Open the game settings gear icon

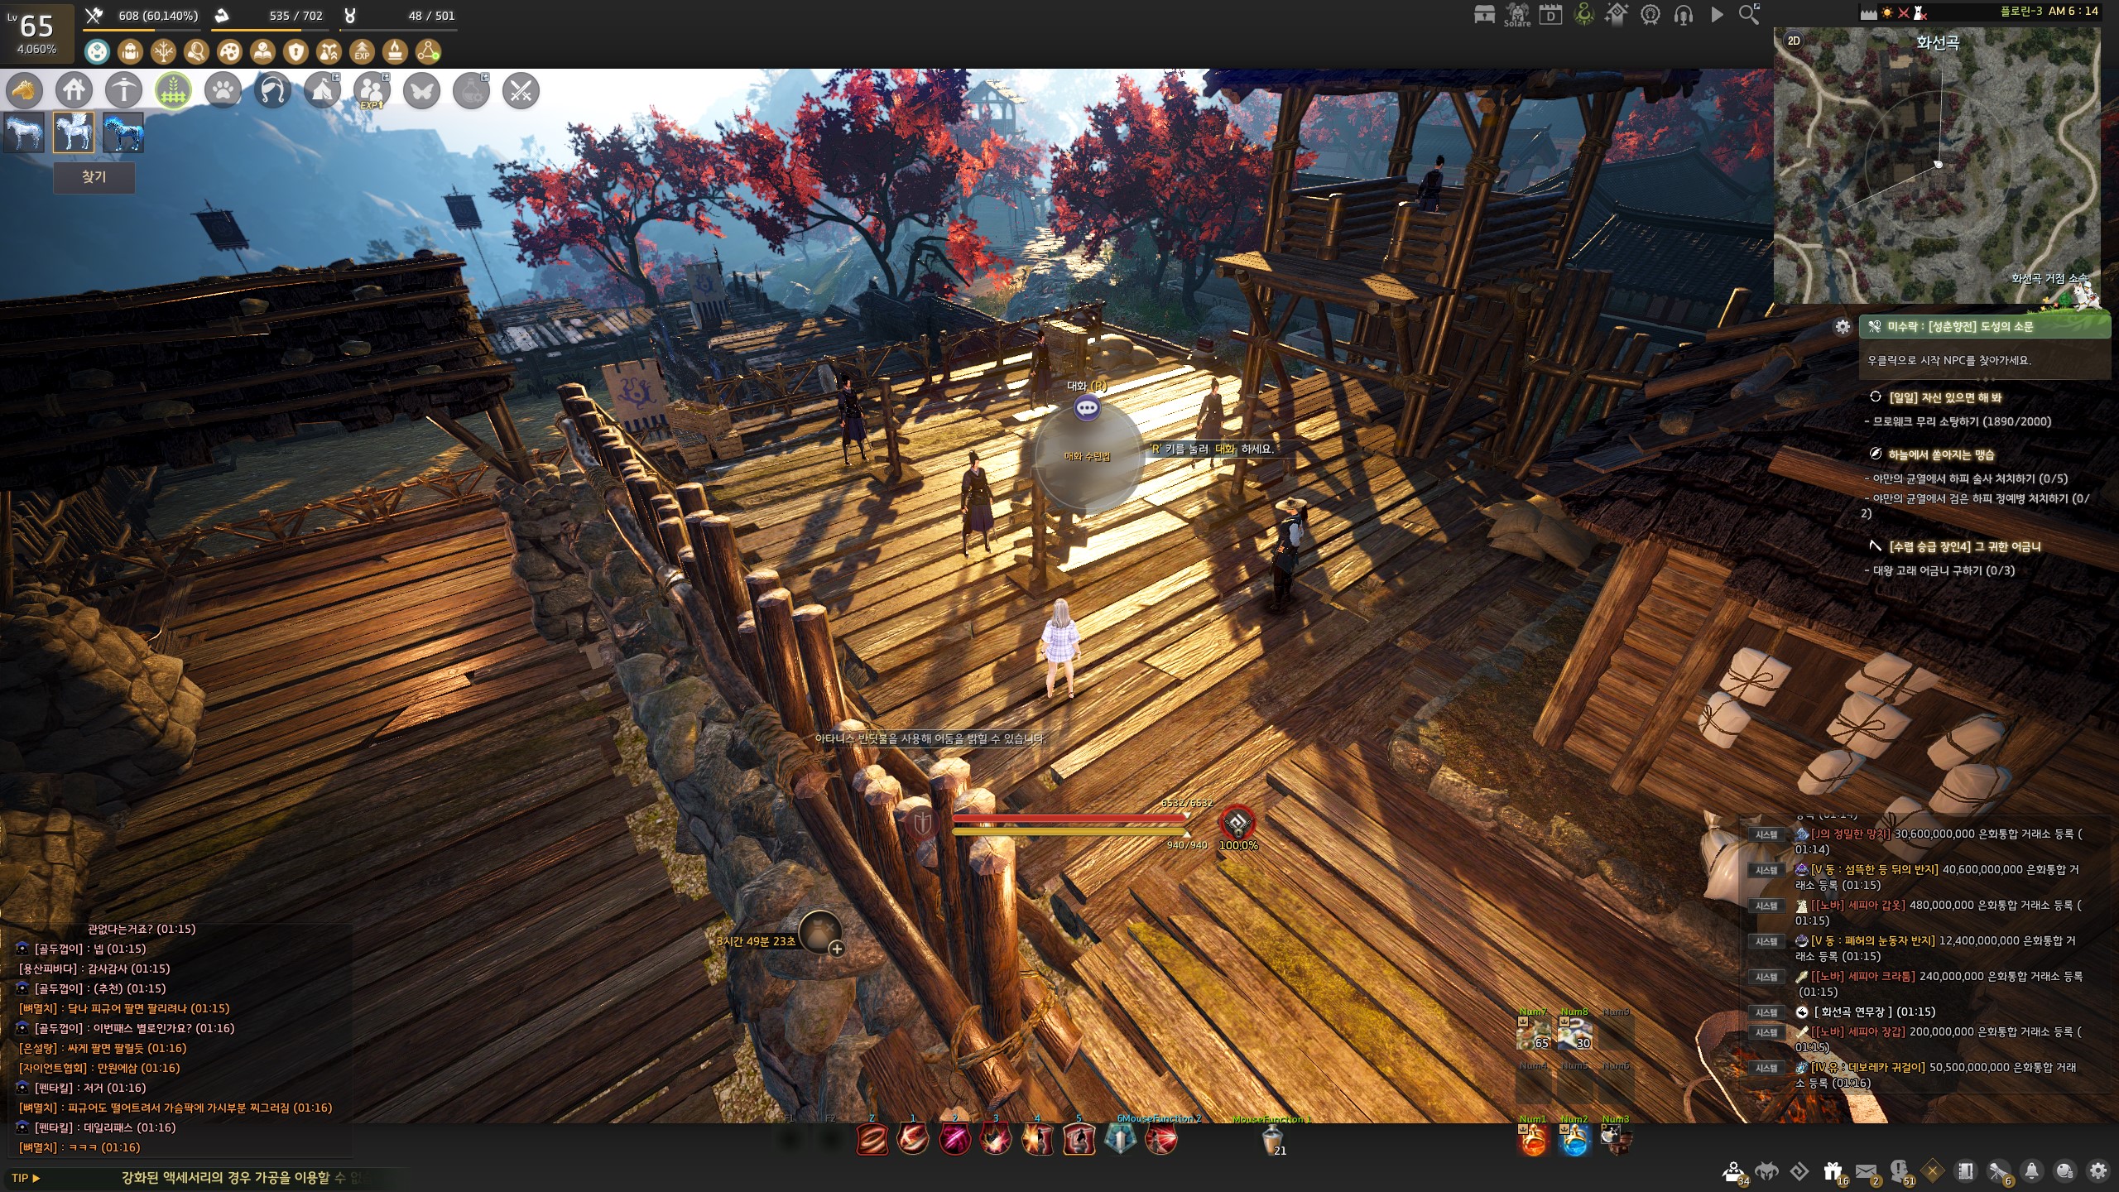[2097, 1171]
